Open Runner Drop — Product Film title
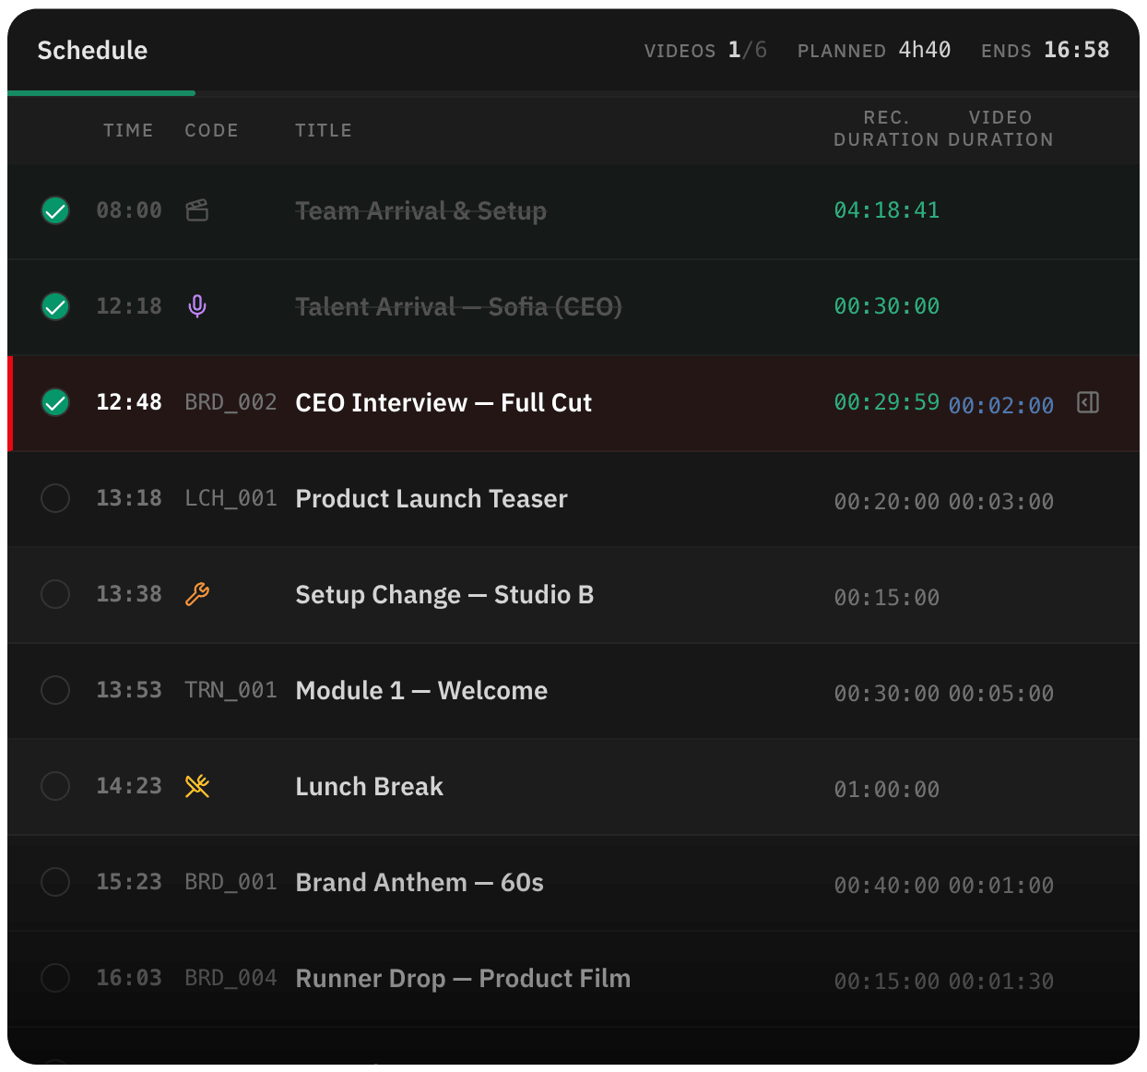The height and width of the screenshot is (1072, 1147). pos(463,979)
